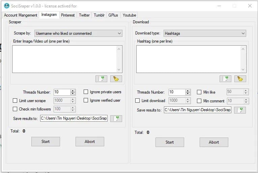Screen dimensions: 258x173
Task: Increase Scraper Threads Number with up arrow
Action: (x=73, y=91)
